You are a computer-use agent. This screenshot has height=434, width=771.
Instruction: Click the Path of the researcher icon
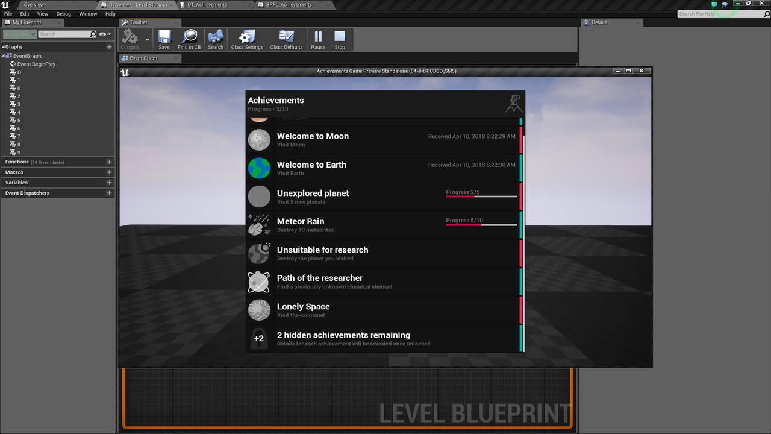[x=259, y=281]
